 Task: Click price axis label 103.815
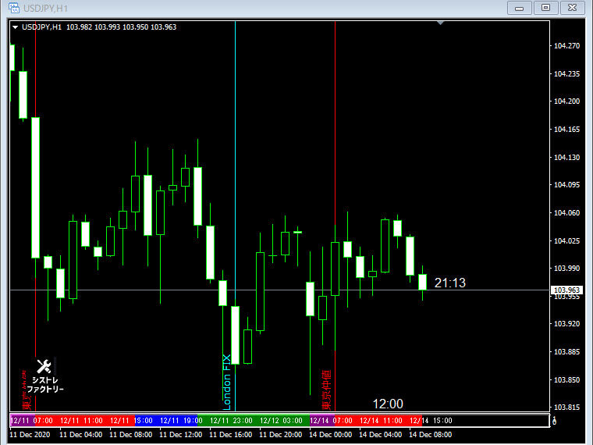pyautogui.click(x=566, y=408)
